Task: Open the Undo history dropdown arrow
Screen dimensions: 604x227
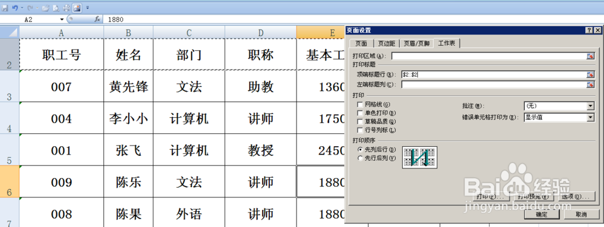Action: [x=22, y=7]
